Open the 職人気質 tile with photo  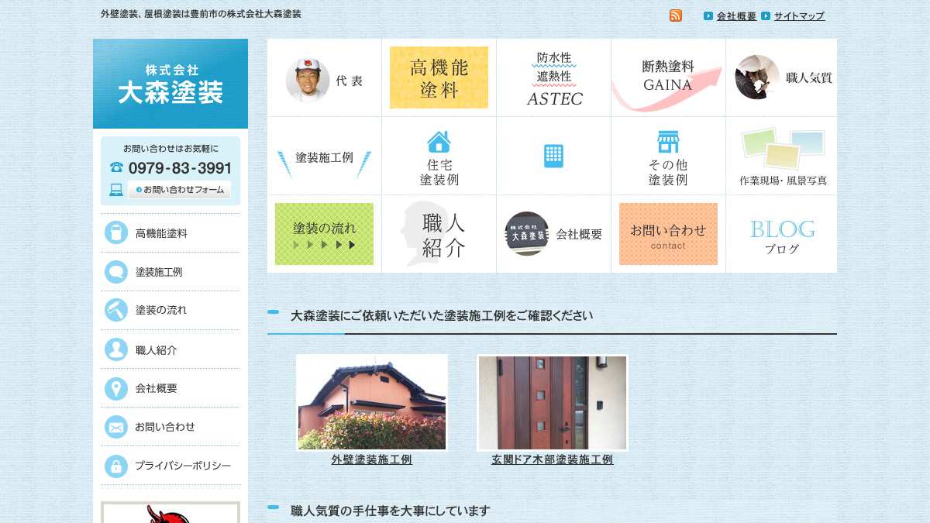point(782,77)
